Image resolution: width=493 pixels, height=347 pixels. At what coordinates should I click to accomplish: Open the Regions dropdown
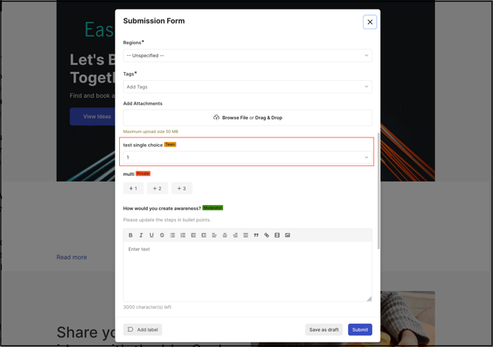coord(247,56)
